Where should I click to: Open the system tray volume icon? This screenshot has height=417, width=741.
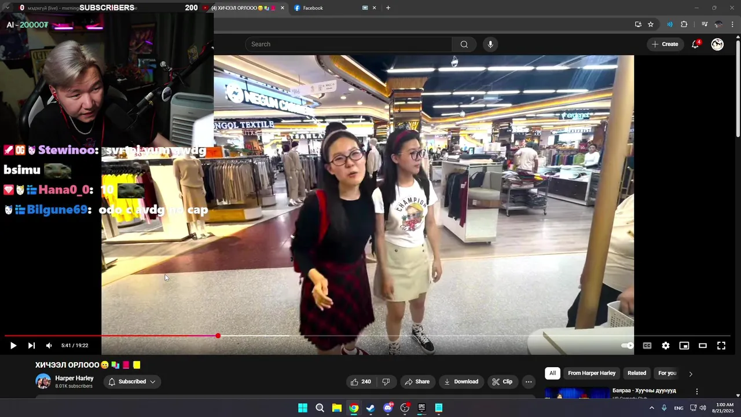point(703,408)
